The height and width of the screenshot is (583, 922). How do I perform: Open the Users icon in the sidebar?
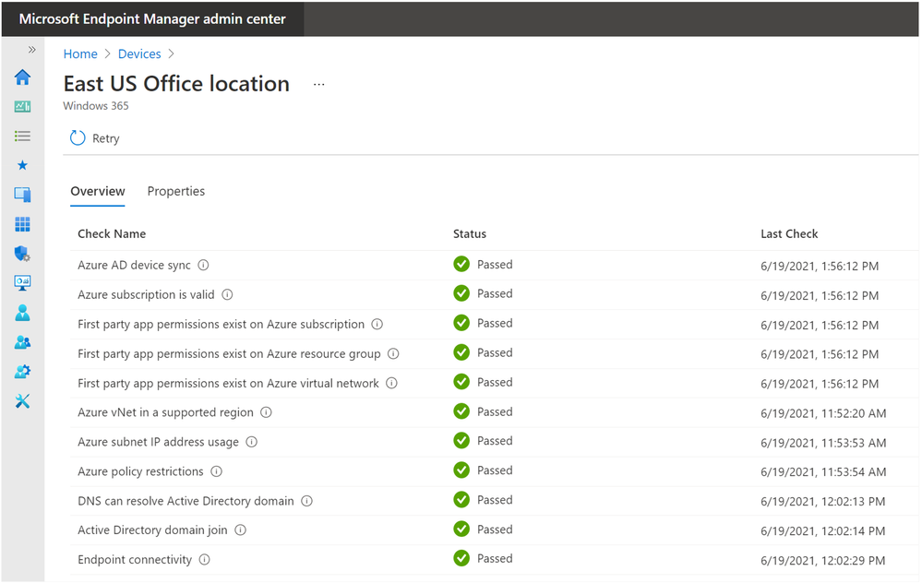pyautogui.click(x=22, y=313)
